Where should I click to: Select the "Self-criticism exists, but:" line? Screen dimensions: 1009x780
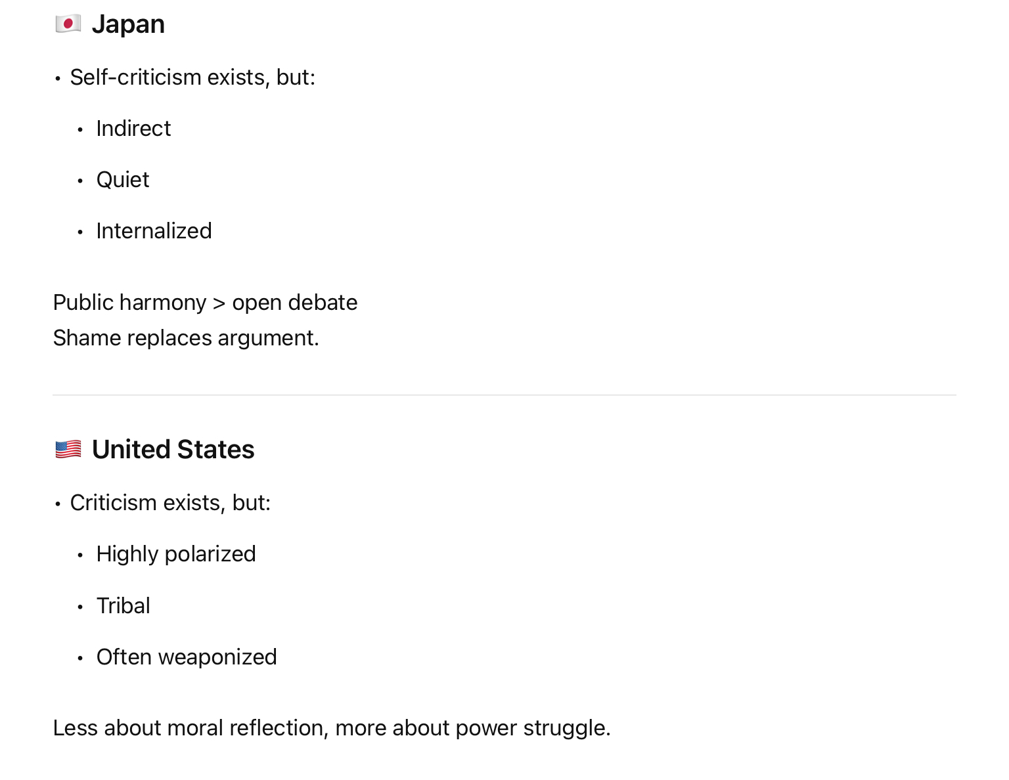[x=192, y=77]
